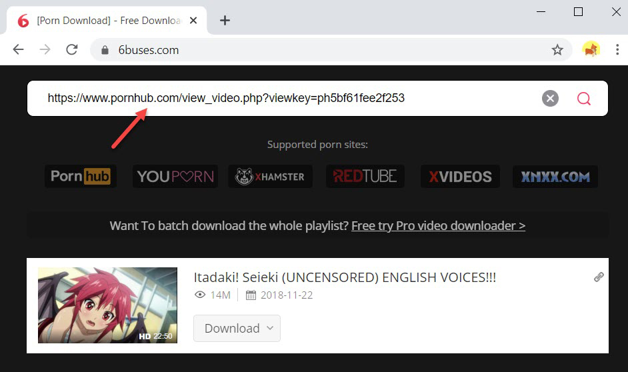Go back to the previous page
Image resolution: width=628 pixels, height=372 pixels.
[x=19, y=49]
